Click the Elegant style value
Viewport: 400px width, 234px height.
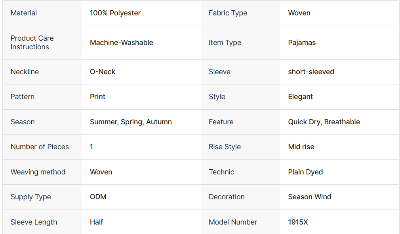300,97
